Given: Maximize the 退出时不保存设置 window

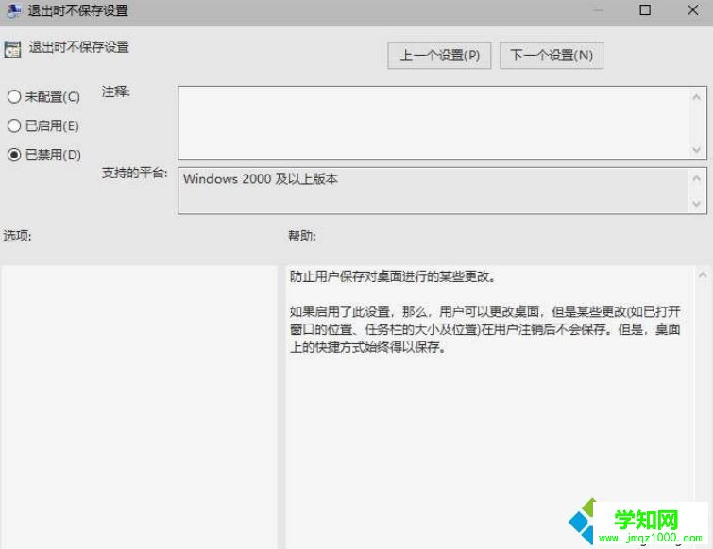Looking at the screenshot, I should click(645, 10).
